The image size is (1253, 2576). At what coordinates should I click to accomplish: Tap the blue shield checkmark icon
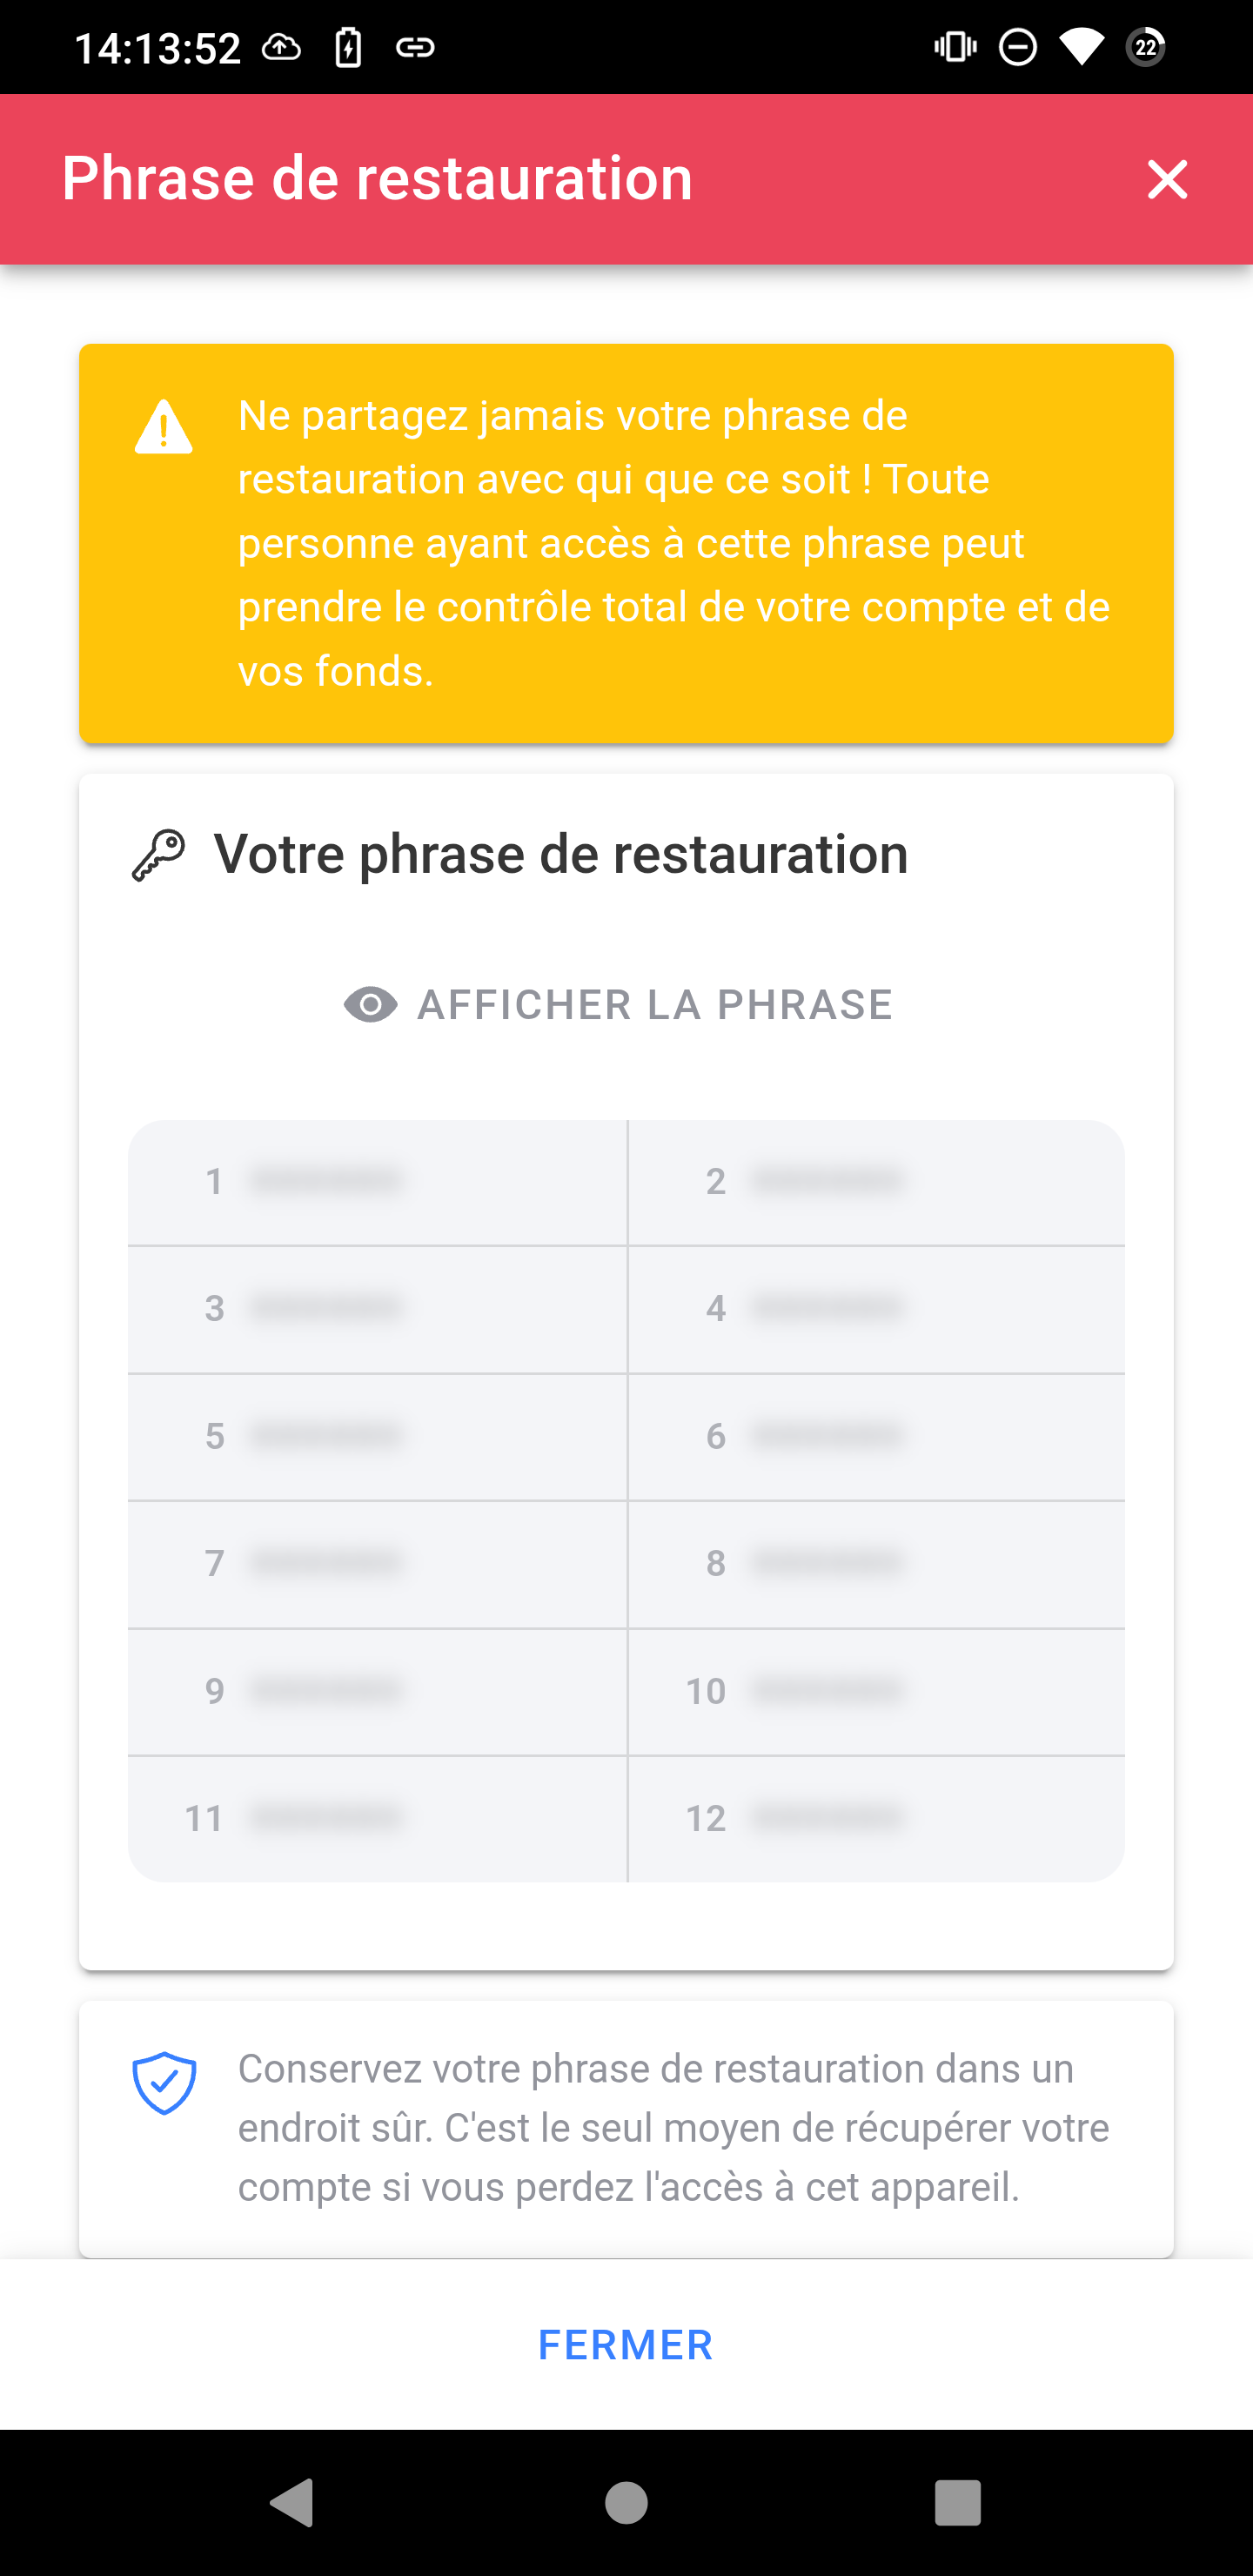pyautogui.click(x=164, y=2083)
